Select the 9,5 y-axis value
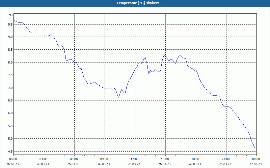The image size is (270, 168). [10, 24]
